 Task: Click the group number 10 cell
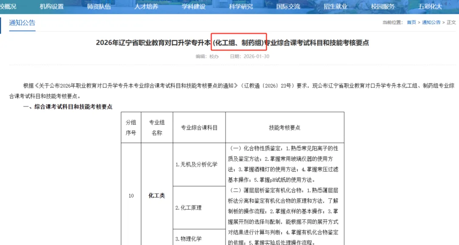click(131, 196)
